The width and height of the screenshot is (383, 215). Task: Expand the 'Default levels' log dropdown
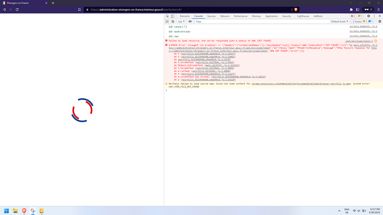[340, 22]
